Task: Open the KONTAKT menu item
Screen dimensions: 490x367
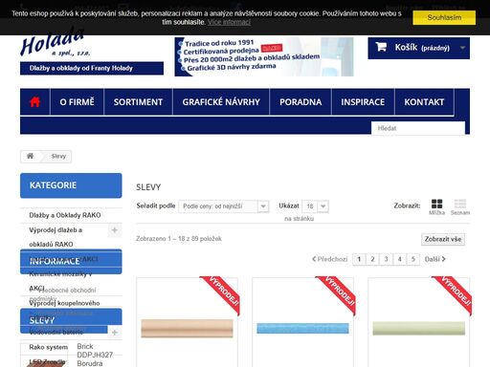Action: [x=424, y=102]
